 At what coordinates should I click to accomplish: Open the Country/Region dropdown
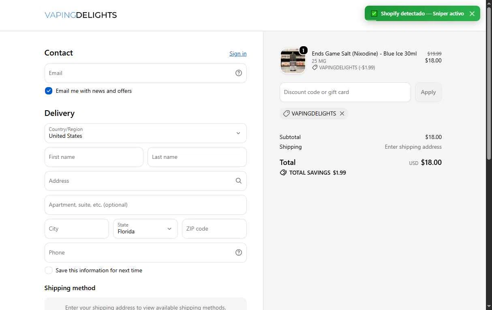click(x=145, y=133)
